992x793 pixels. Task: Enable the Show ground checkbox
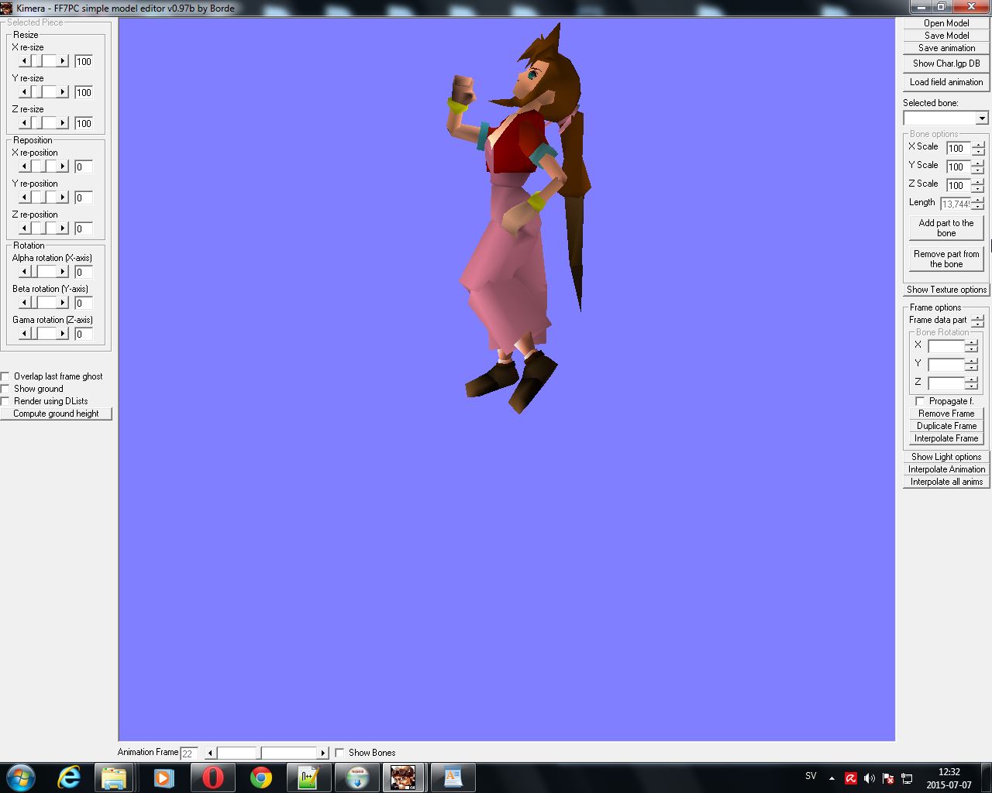click(5, 389)
